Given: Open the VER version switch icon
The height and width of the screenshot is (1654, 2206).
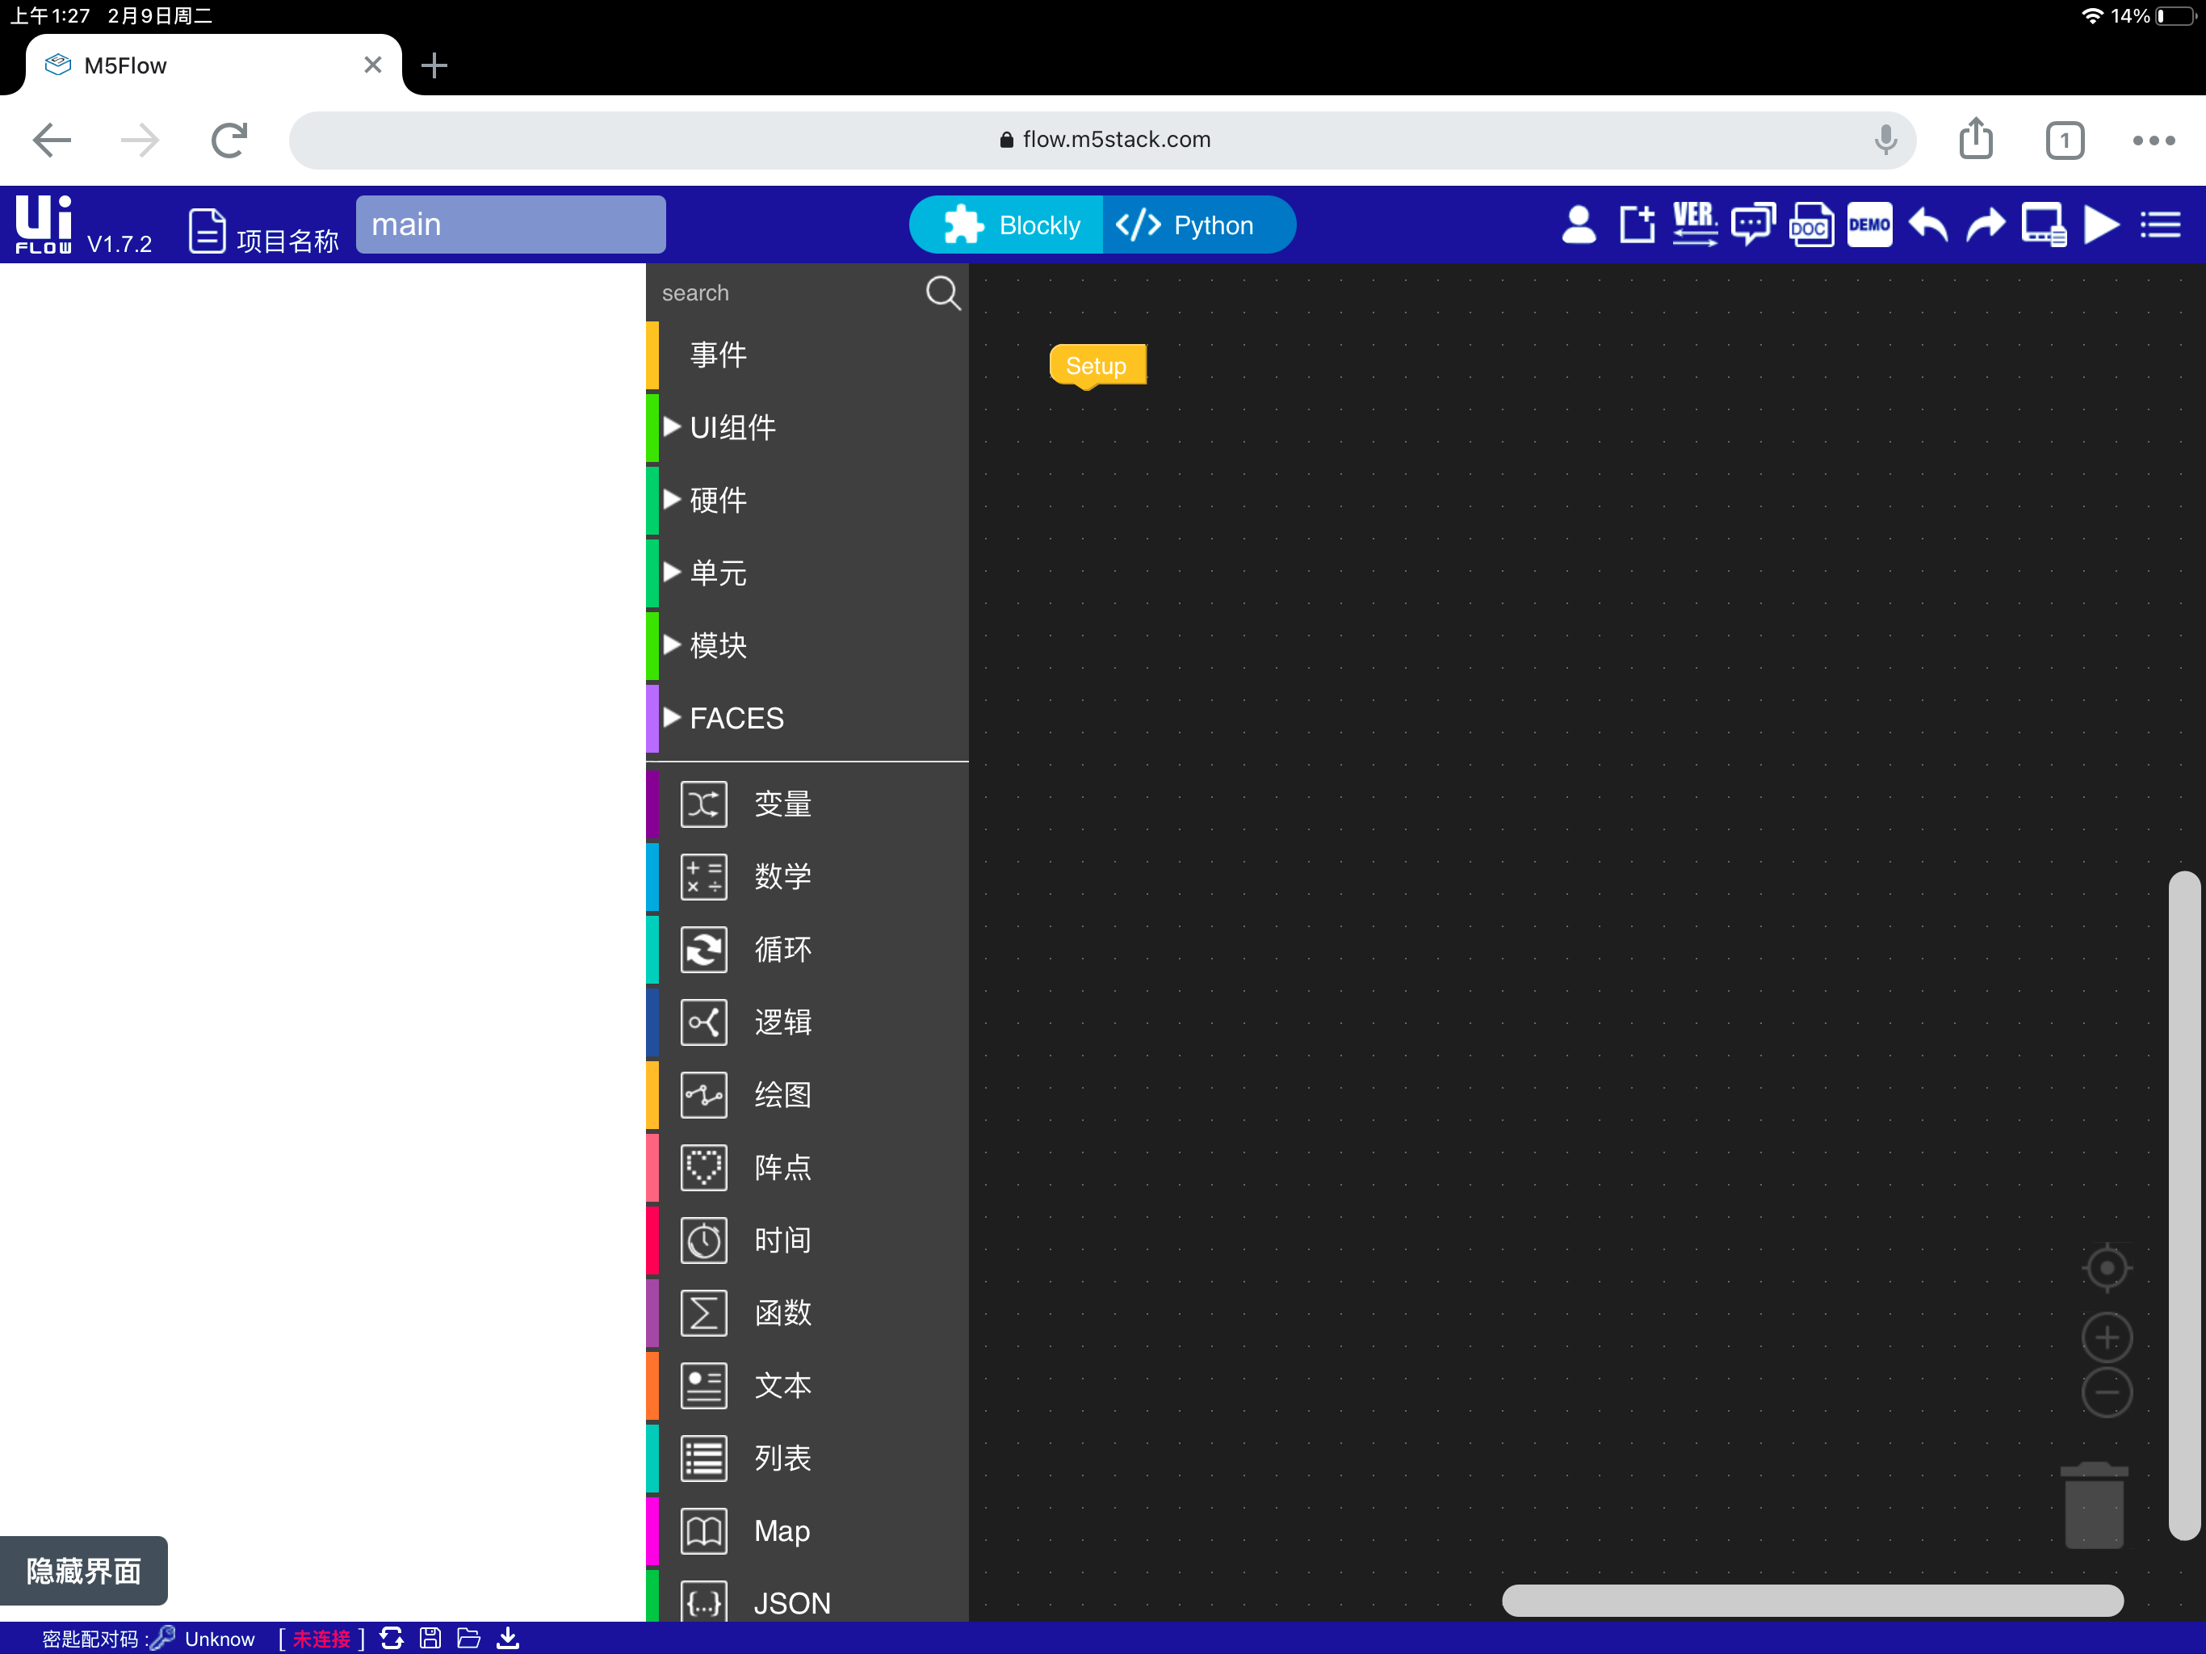Looking at the screenshot, I should [x=1694, y=225].
